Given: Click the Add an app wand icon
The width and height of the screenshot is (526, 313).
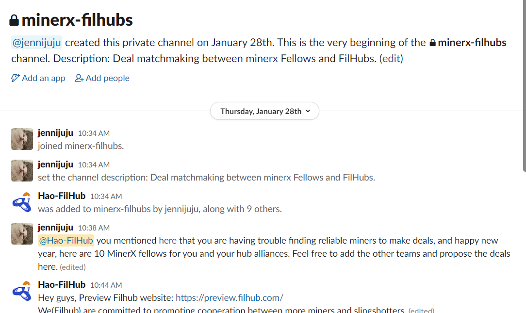Looking at the screenshot, I should (15, 78).
